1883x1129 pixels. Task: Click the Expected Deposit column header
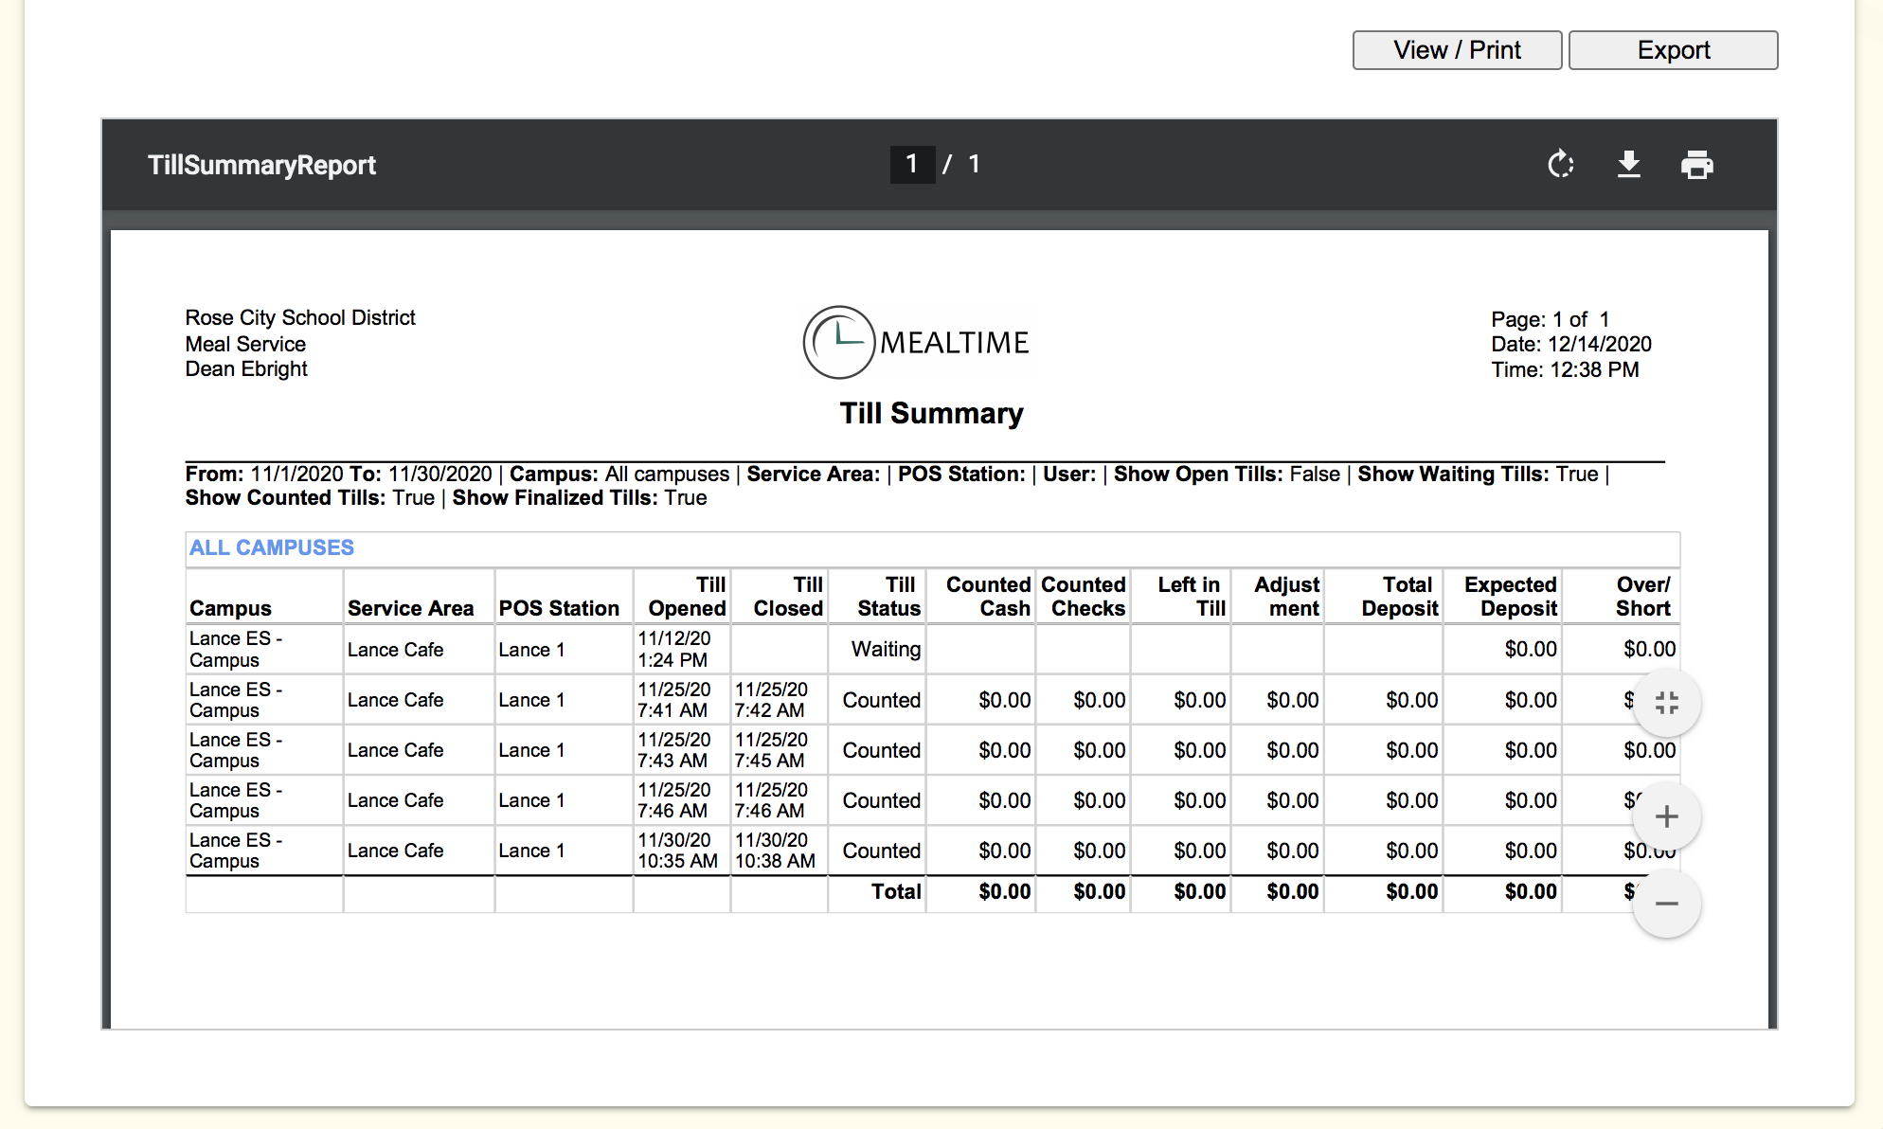click(1510, 597)
